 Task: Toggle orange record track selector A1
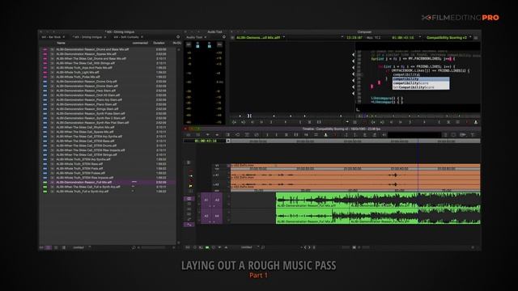click(x=216, y=175)
